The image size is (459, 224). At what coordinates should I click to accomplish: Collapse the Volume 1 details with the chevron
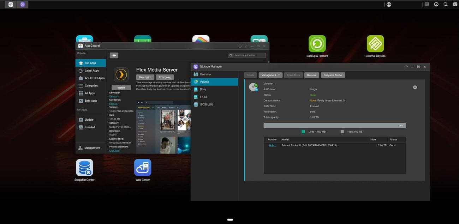(x=415, y=87)
